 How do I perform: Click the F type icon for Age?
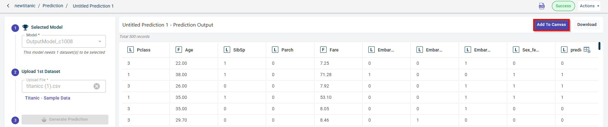tap(179, 50)
